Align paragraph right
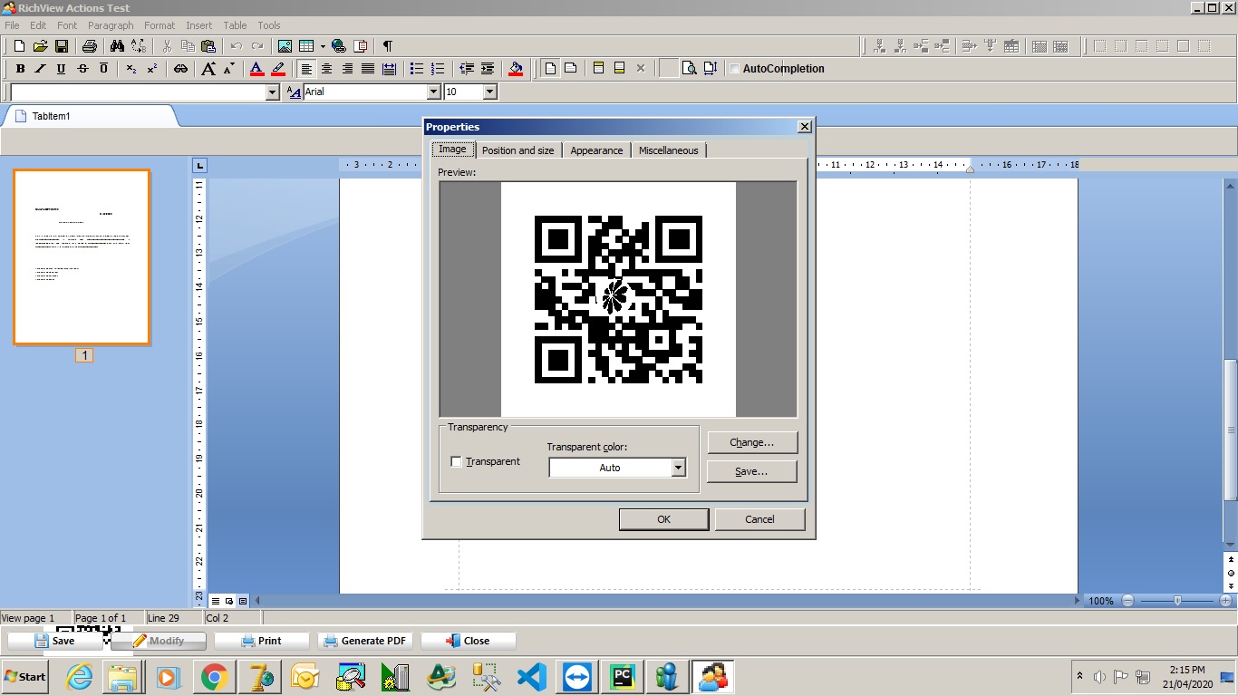 [347, 69]
